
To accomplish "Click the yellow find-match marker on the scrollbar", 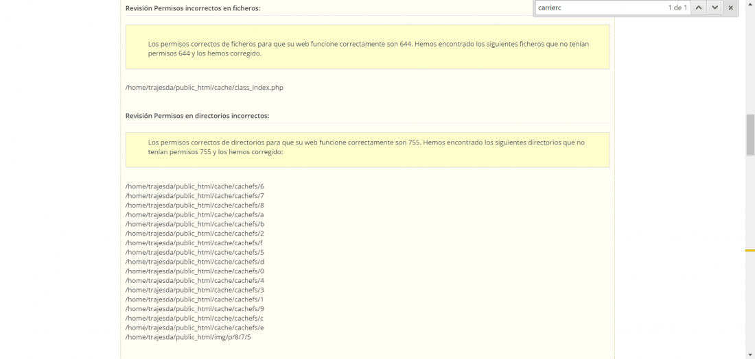I will click(x=750, y=250).
